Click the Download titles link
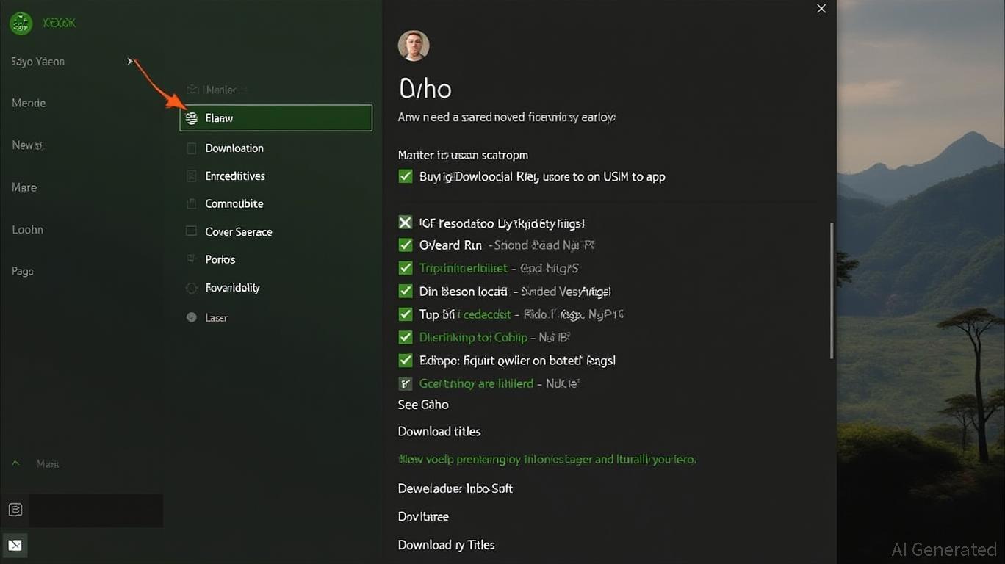1005x564 pixels. [x=439, y=432]
